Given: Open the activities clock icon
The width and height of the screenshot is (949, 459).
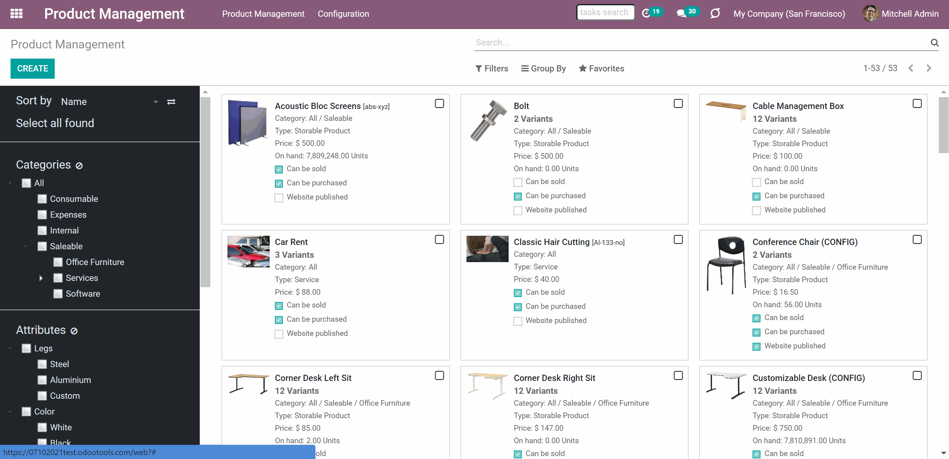Looking at the screenshot, I should coord(646,13).
